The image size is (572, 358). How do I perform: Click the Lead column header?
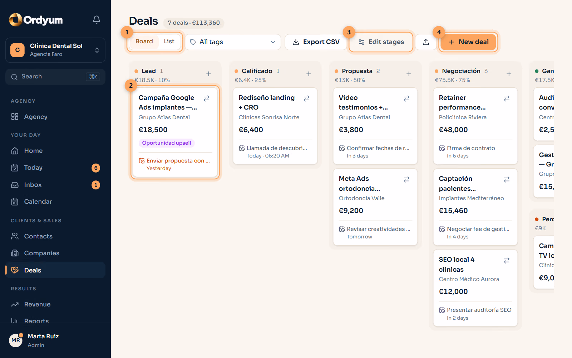(149, 71)
